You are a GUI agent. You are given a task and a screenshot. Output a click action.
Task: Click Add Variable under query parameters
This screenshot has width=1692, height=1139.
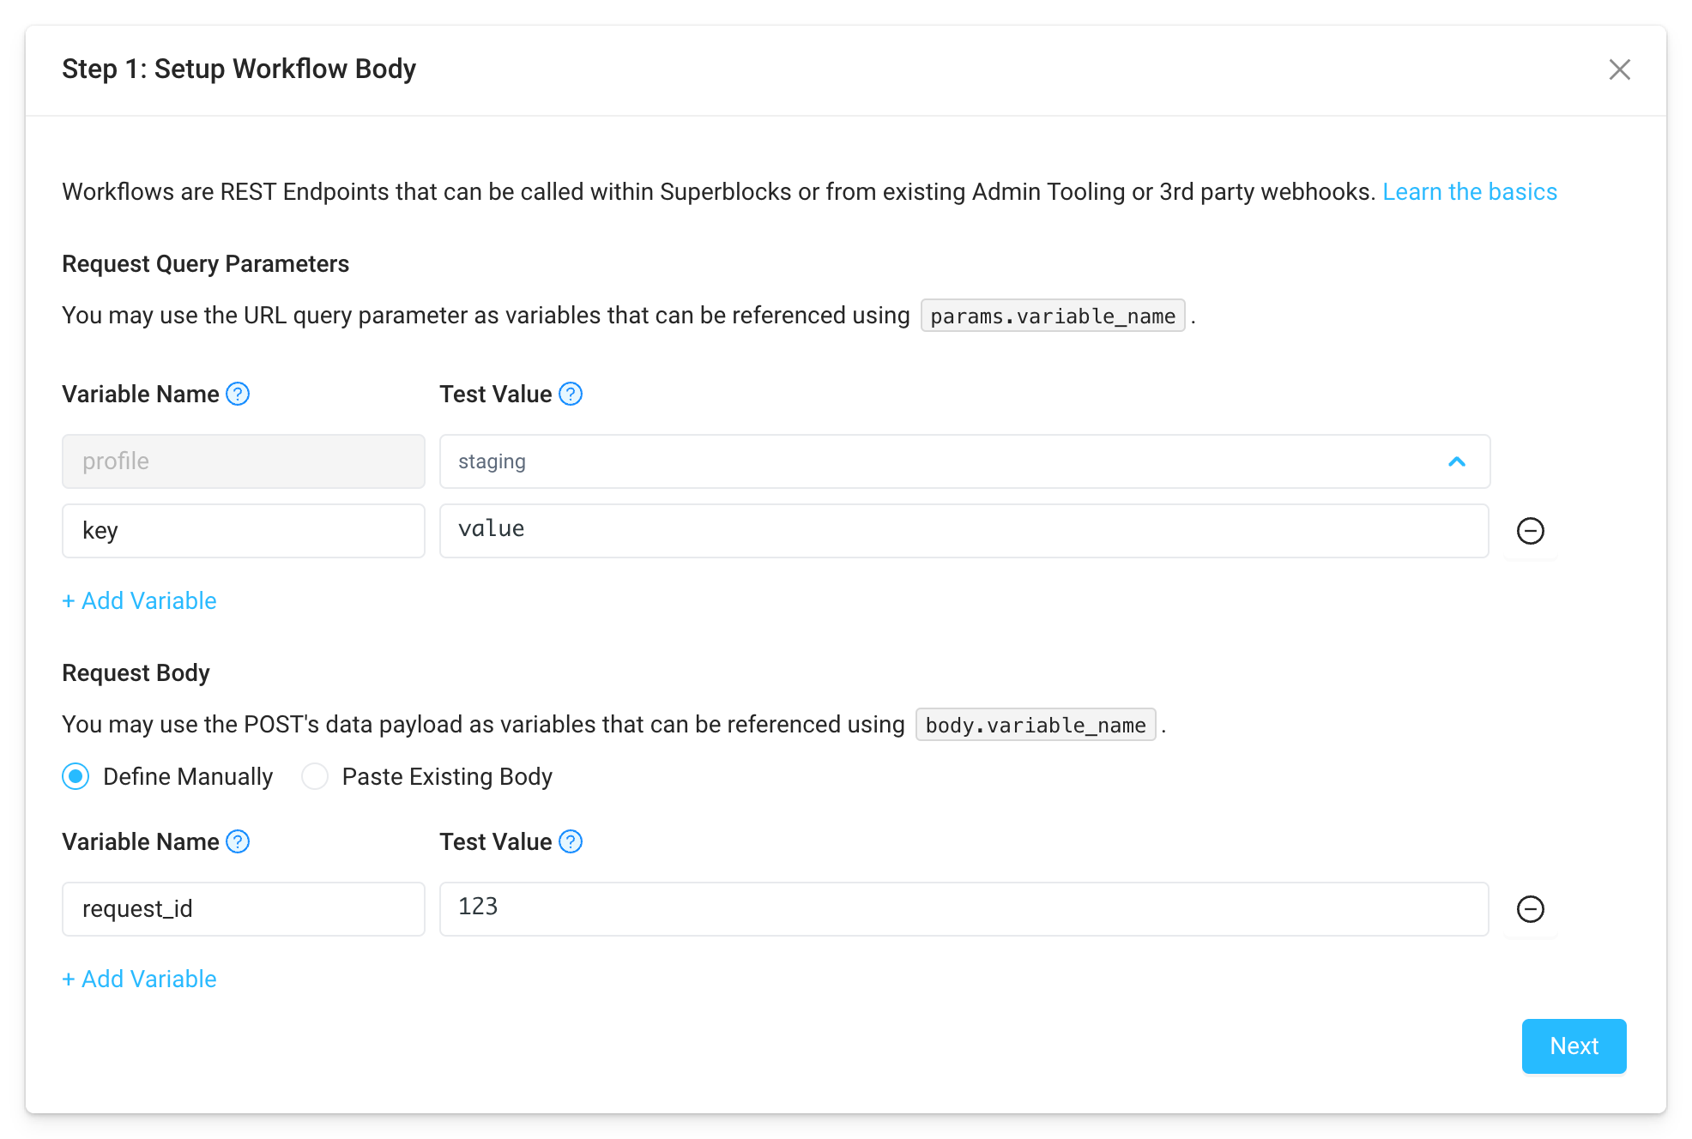139,600
